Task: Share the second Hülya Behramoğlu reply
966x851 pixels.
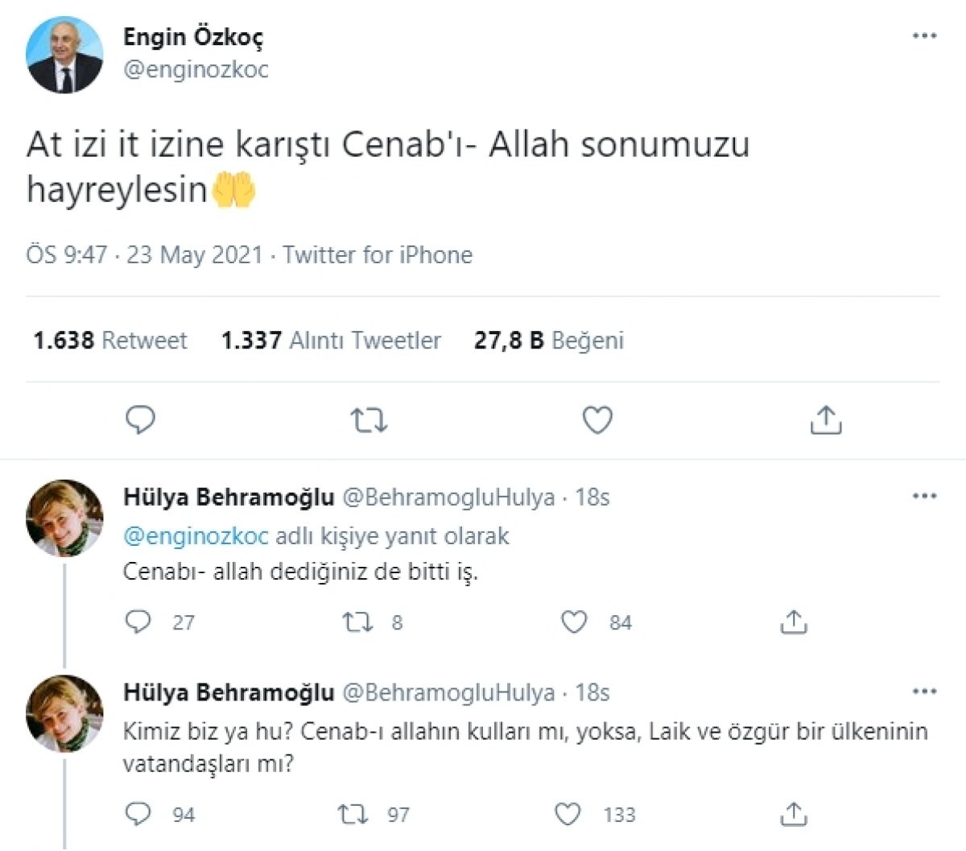Action: [x=794, y=814]
